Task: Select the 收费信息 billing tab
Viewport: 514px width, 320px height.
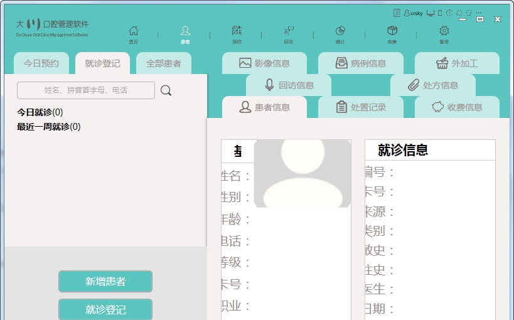Action: click(x=457, y=107)
